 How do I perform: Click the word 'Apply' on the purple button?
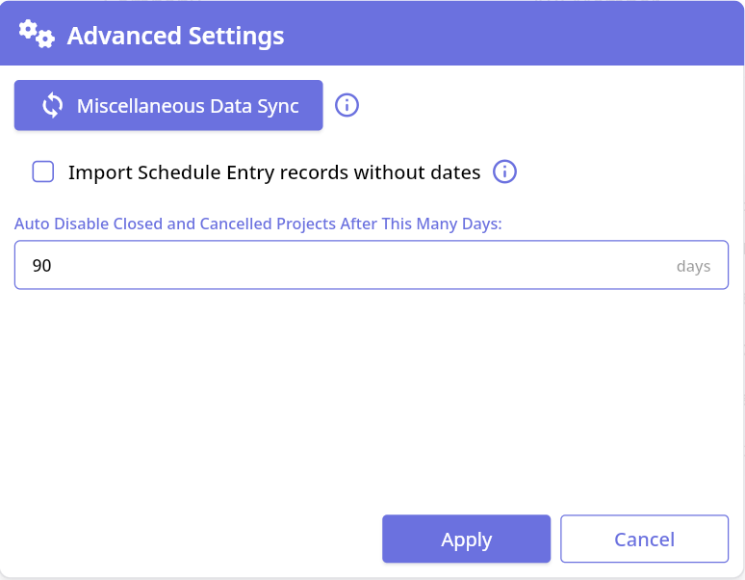tap(466, 540)
